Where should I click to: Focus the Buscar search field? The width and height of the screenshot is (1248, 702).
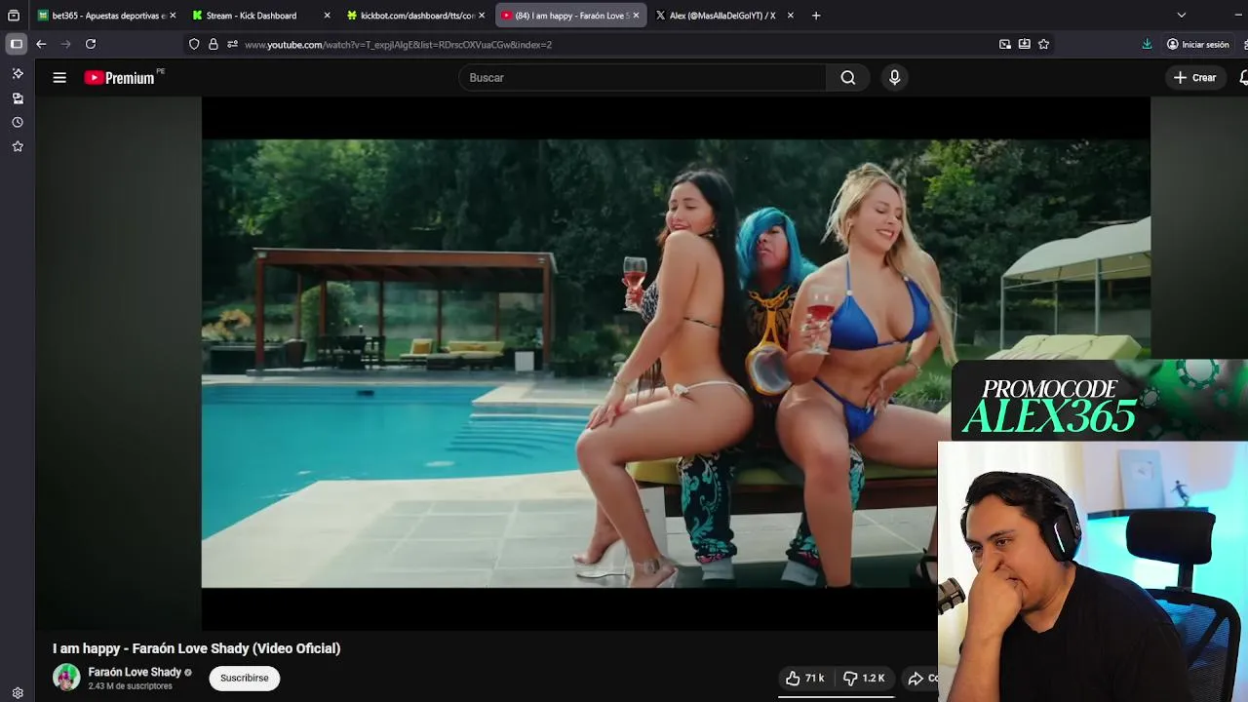point(643,78)
